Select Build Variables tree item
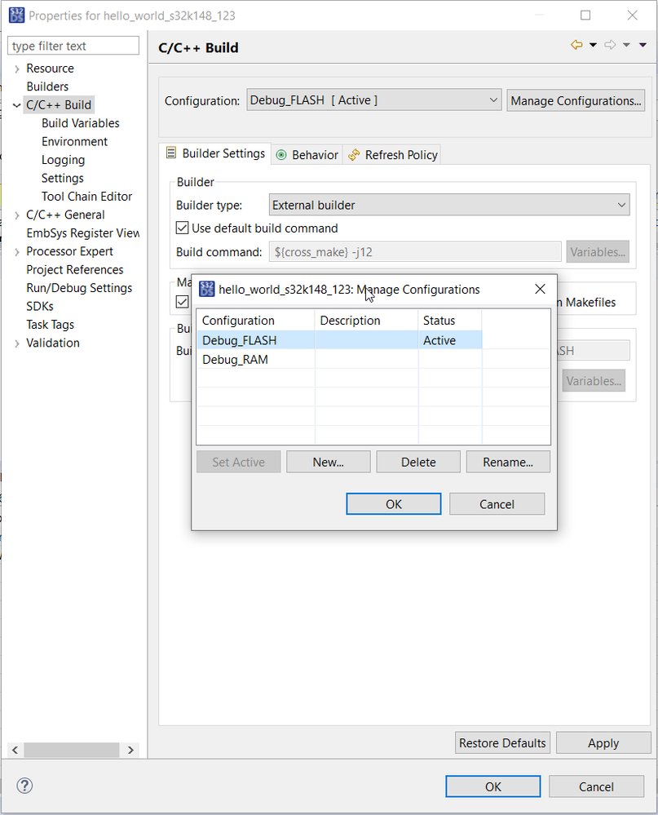The height and width of the screenshot is (815, 658). [81, 123]
